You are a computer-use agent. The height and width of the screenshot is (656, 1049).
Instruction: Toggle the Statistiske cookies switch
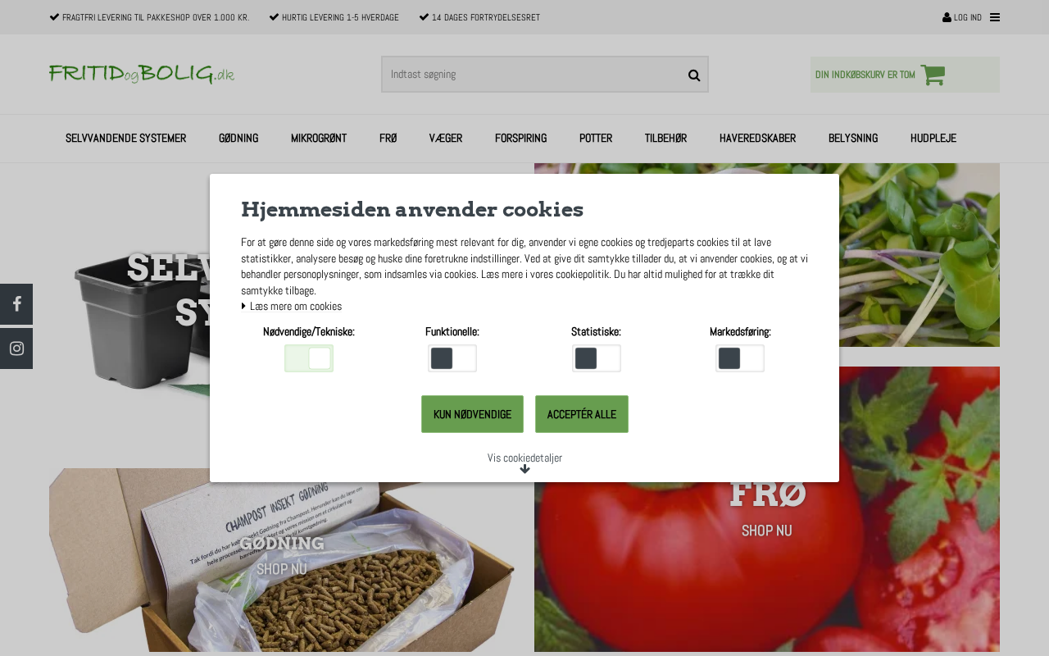pyautogui.click(x=597, y=358)
